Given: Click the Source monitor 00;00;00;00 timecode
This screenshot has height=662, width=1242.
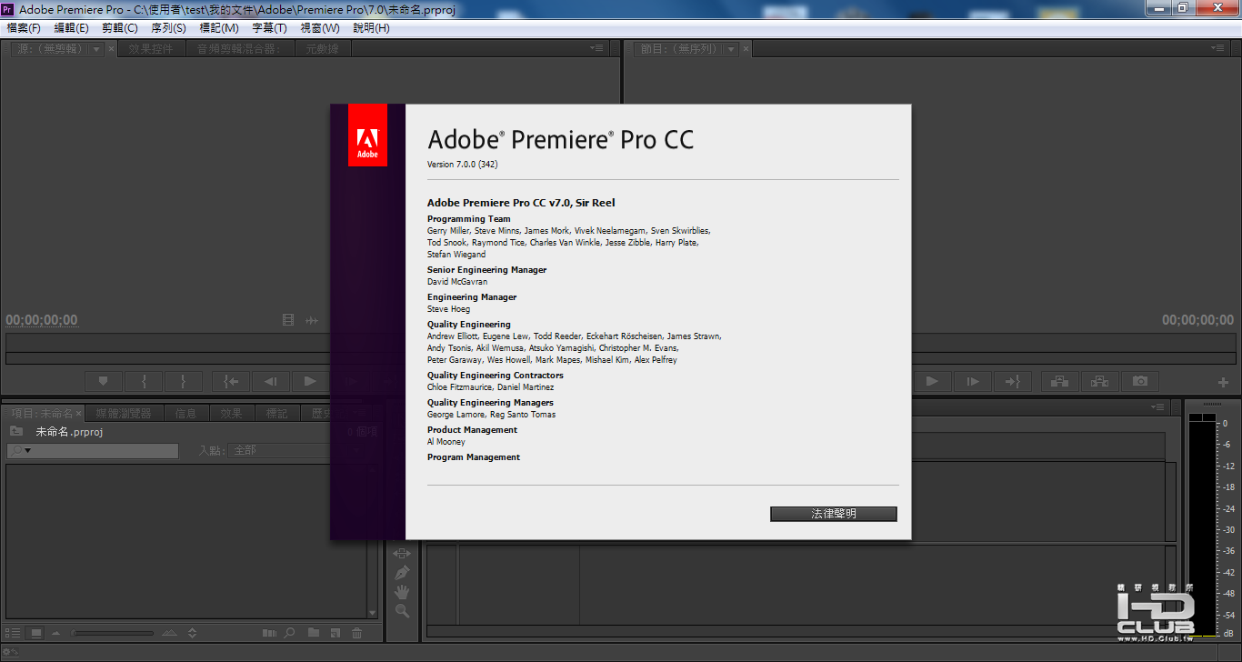Looking at the screenshot, I should point(42,320).
